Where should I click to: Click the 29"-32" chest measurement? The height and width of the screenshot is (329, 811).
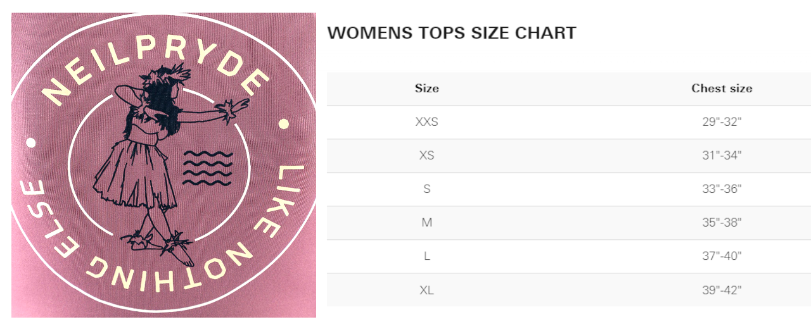tap(722, 122)
